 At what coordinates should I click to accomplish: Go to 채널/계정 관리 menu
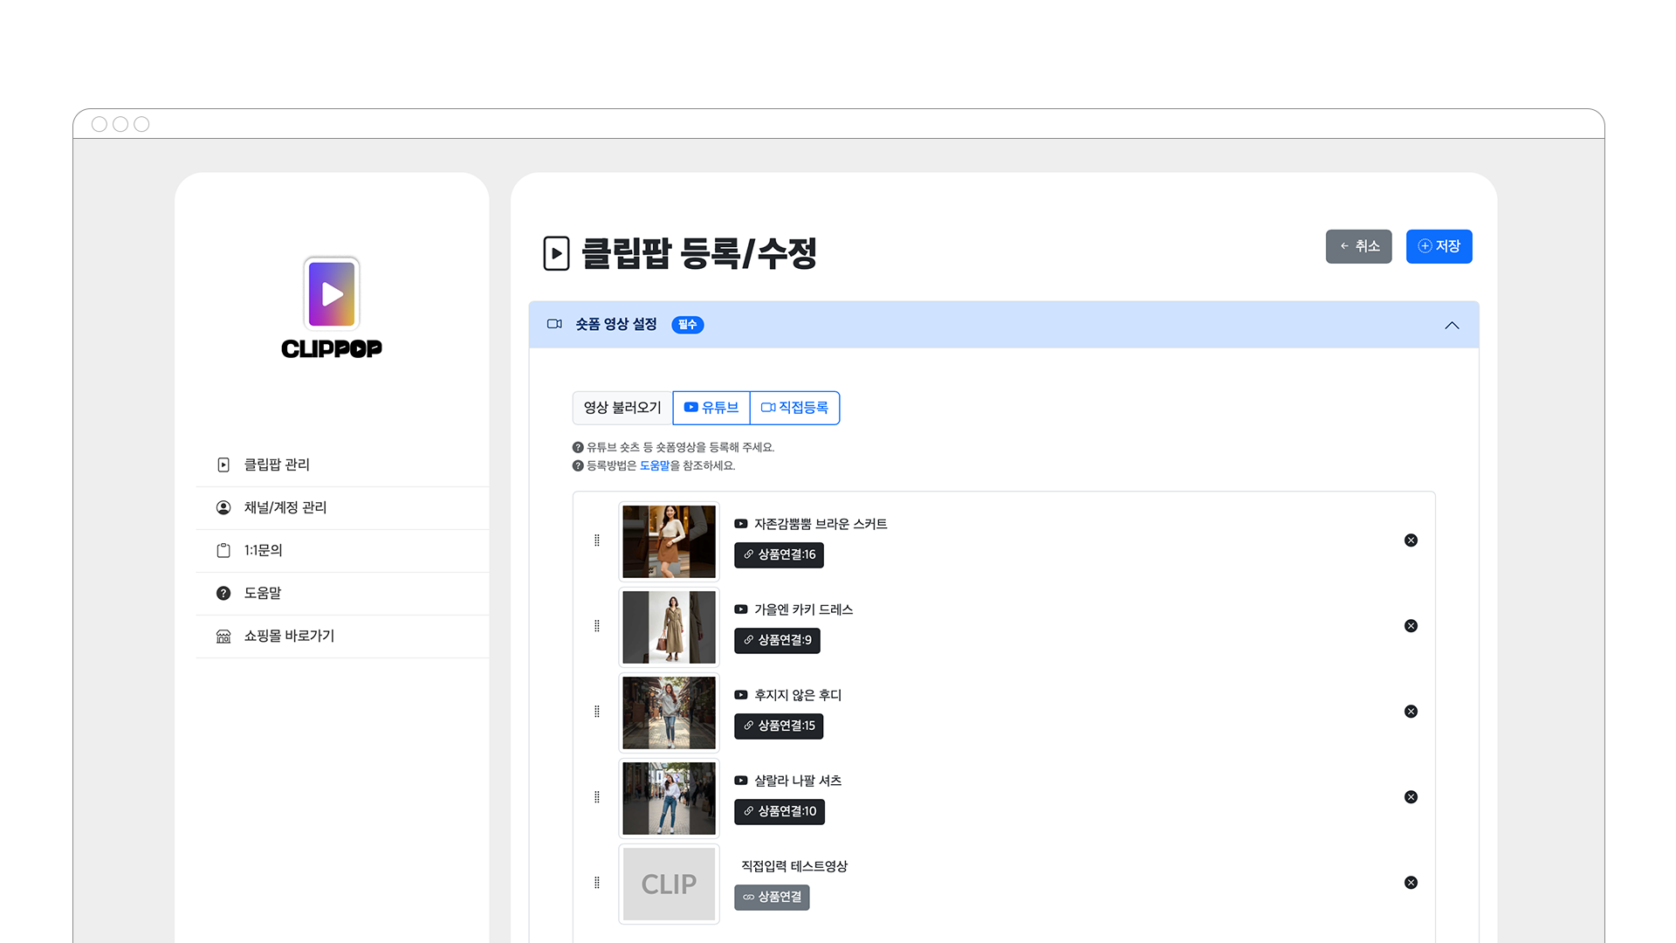(285, 507)
